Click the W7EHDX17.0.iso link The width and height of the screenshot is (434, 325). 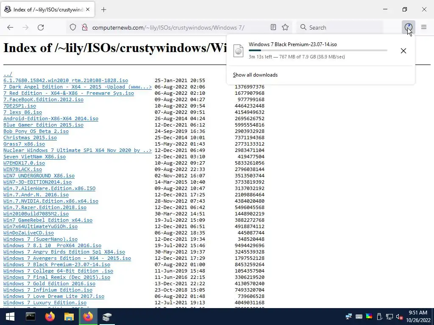[x=24, y=163]
